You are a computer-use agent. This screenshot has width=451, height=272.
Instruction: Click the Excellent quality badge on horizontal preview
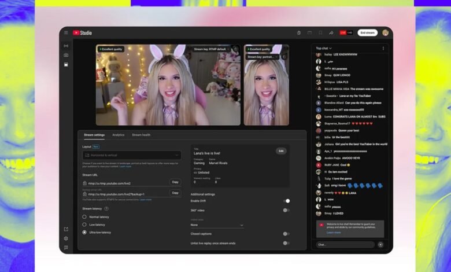tap(111, 49)
